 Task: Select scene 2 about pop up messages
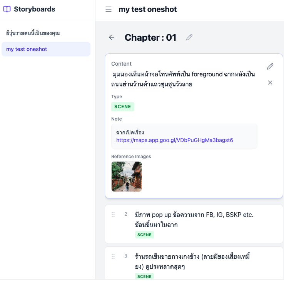point(194,220)
